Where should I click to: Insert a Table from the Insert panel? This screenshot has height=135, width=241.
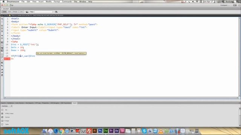[7, 124]
